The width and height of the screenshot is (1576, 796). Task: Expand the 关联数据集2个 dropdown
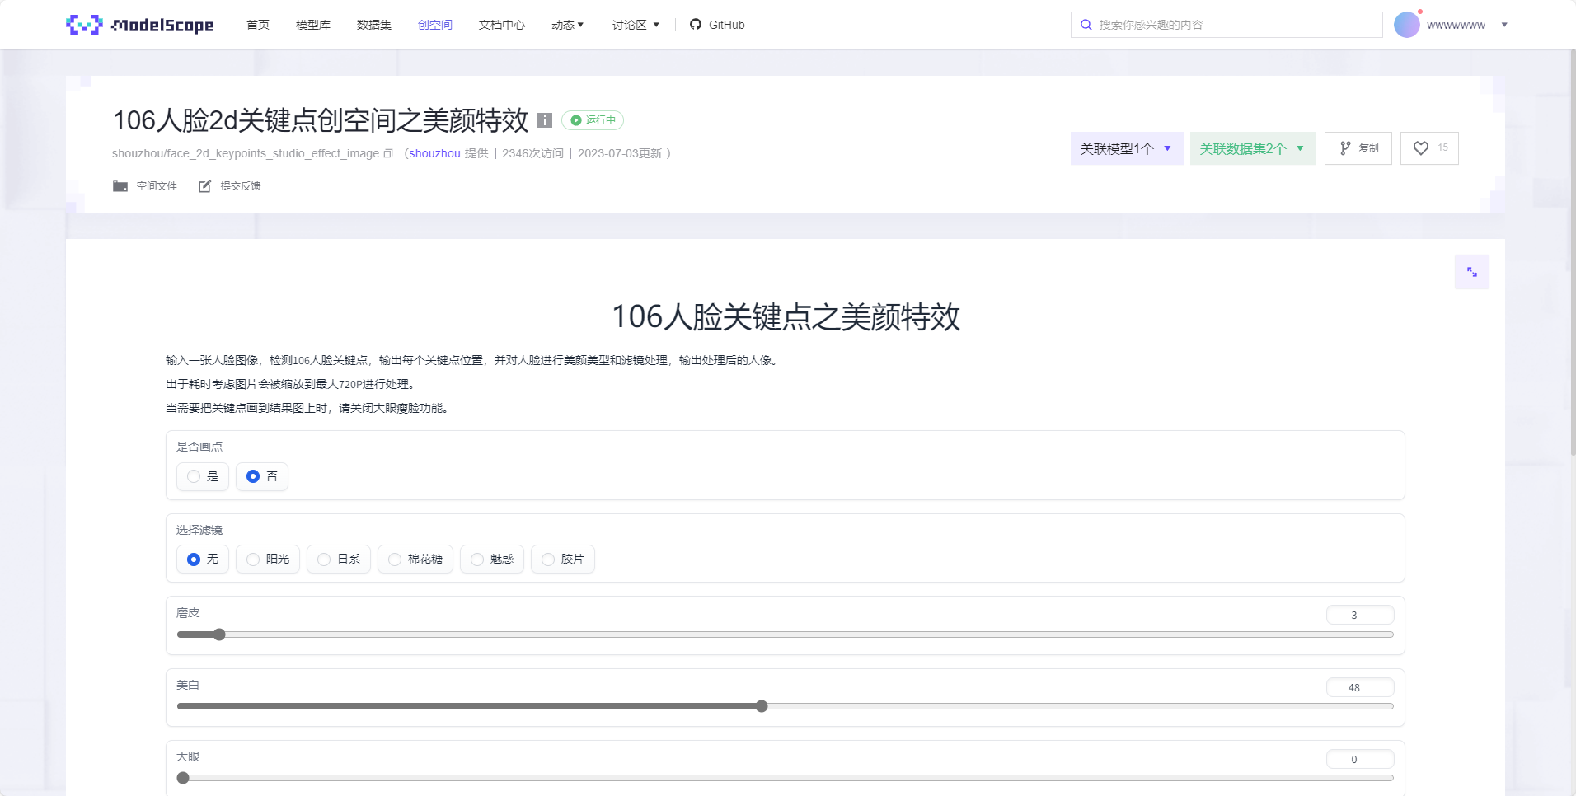tap(1253, 148)
